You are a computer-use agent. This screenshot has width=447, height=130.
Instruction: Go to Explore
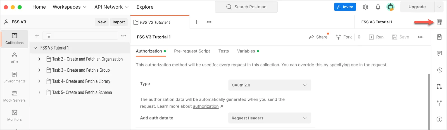pos(145,7)
